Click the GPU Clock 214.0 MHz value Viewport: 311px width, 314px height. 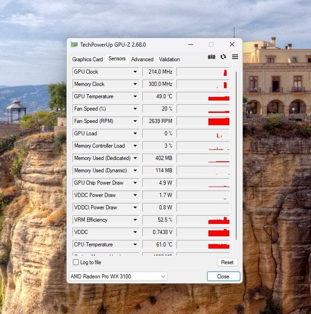click(x=158, y=72)
